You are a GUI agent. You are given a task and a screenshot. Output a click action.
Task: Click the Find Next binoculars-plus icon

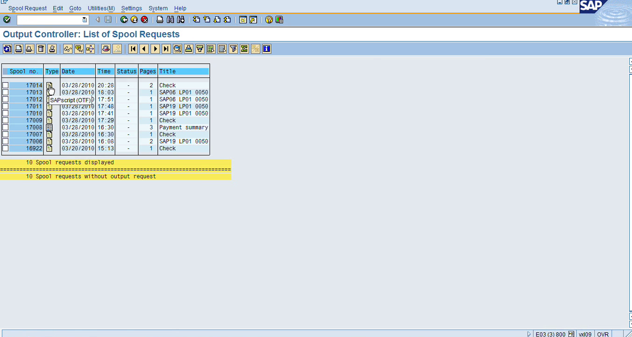(x=181, y=20)
